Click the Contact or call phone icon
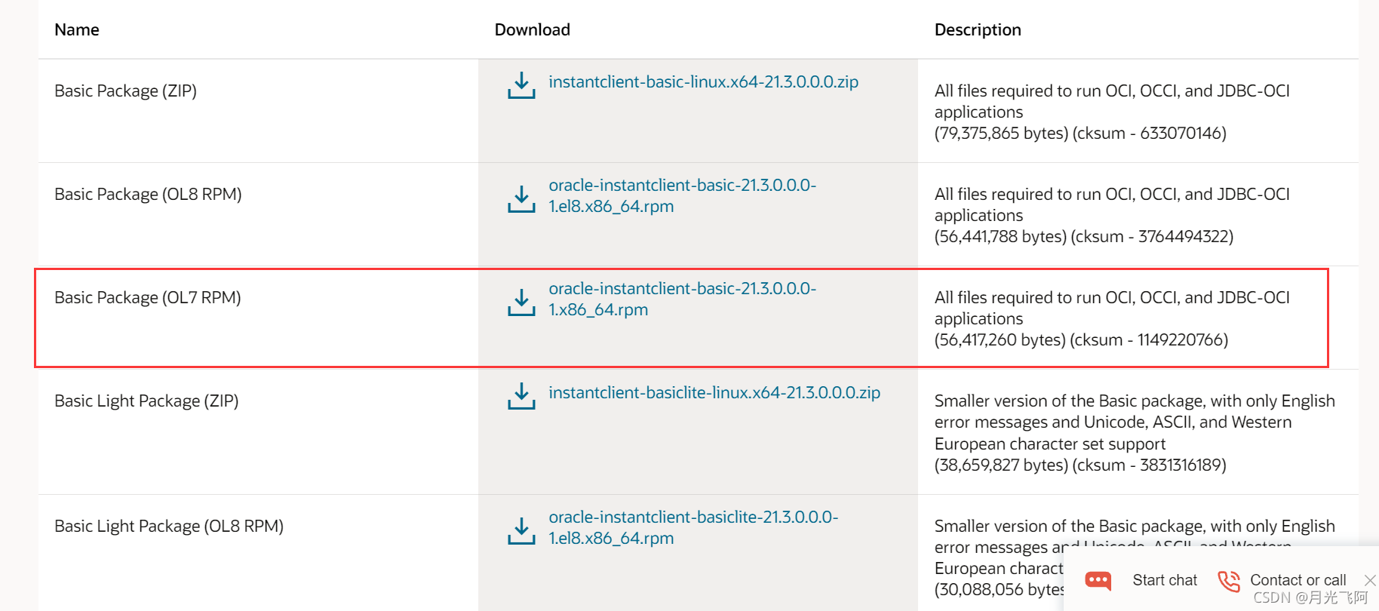 click(x=1229, y=581)
